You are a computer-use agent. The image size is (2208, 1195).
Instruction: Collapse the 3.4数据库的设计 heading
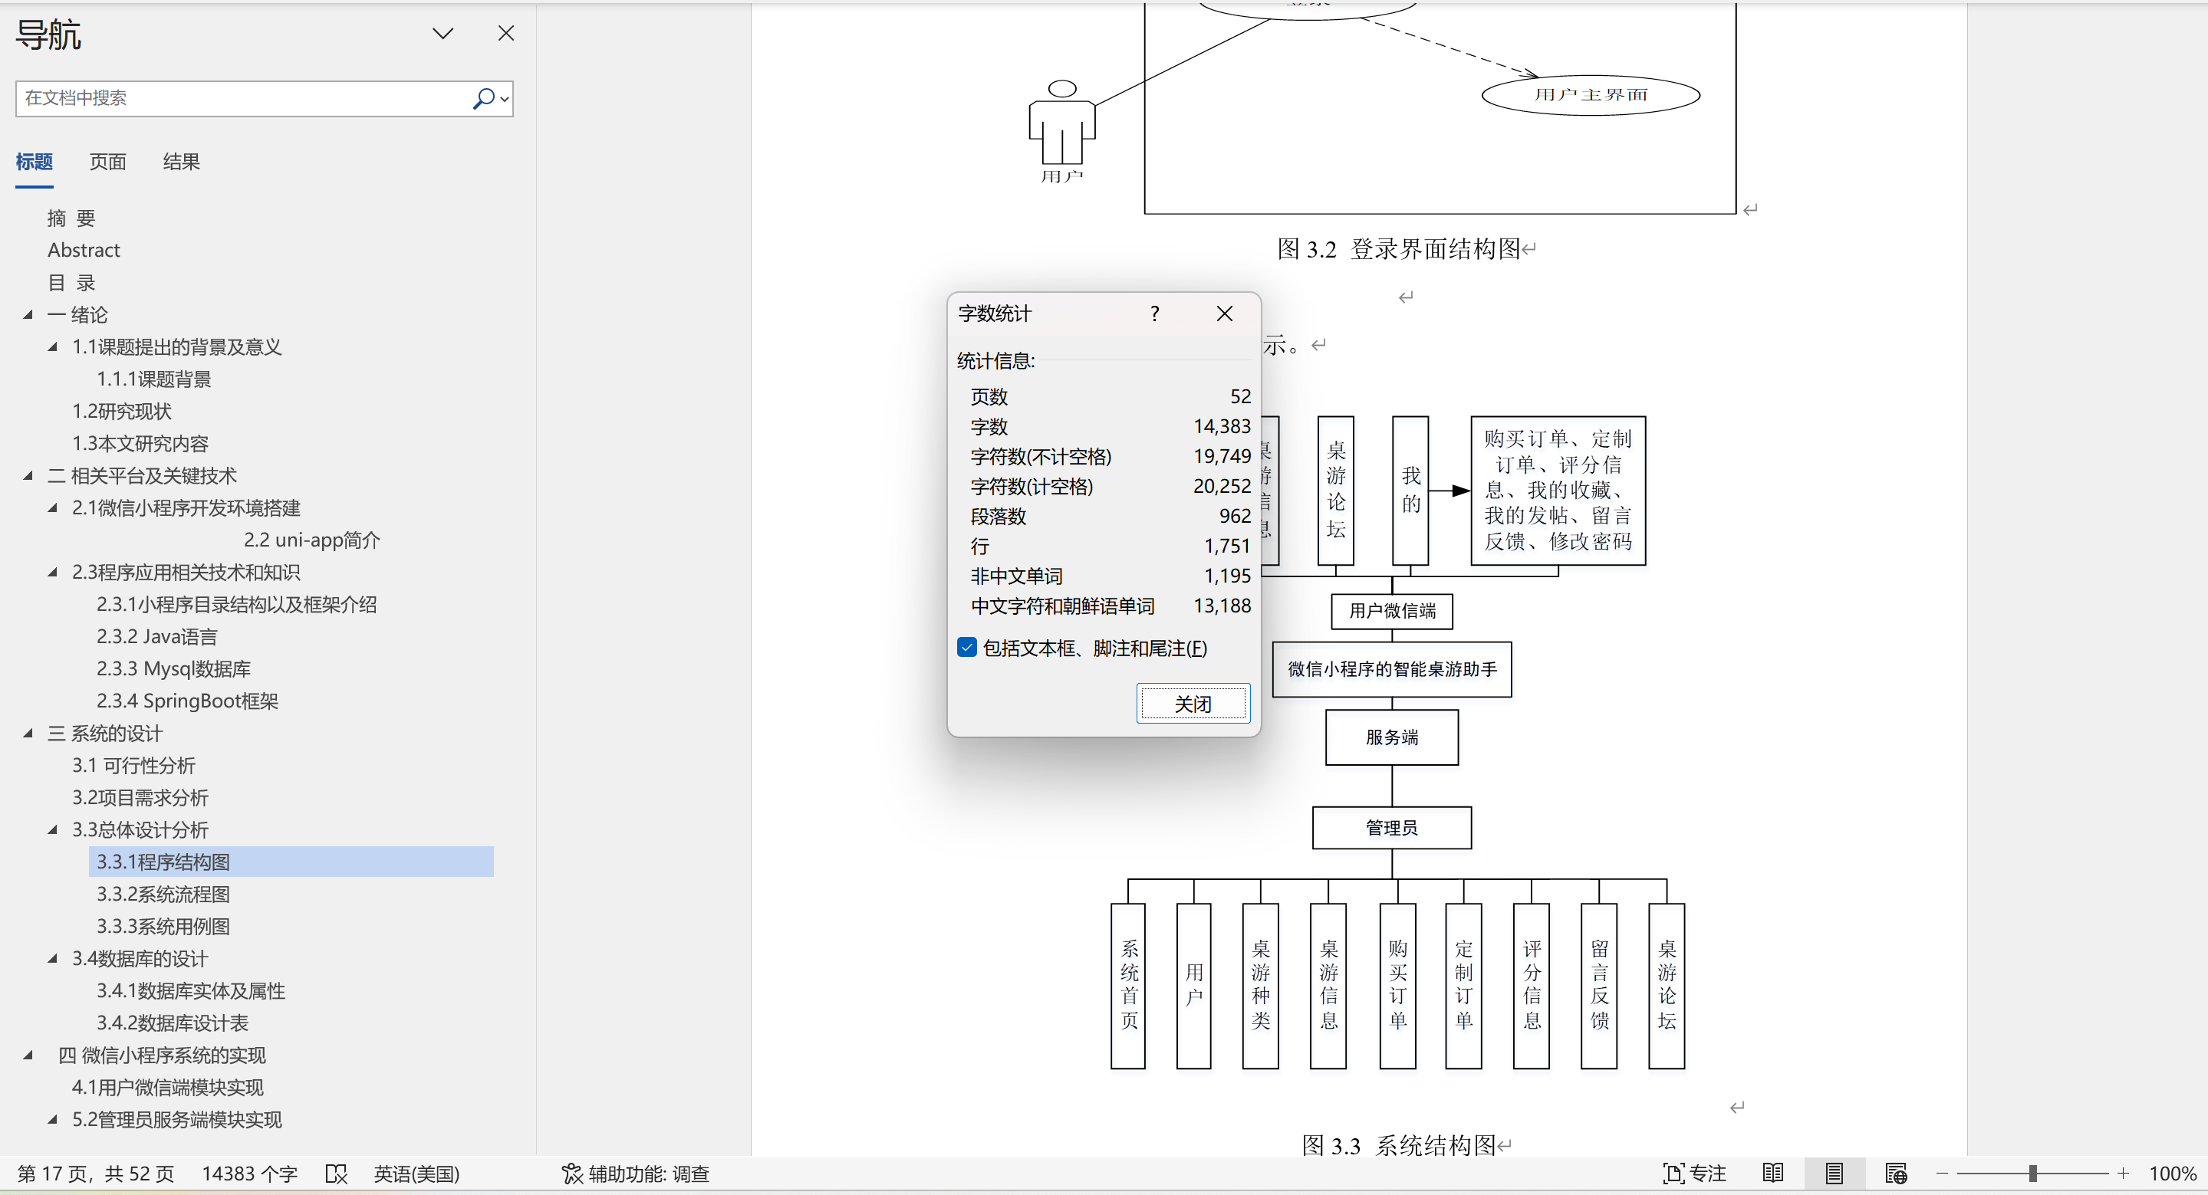[52, 959]
